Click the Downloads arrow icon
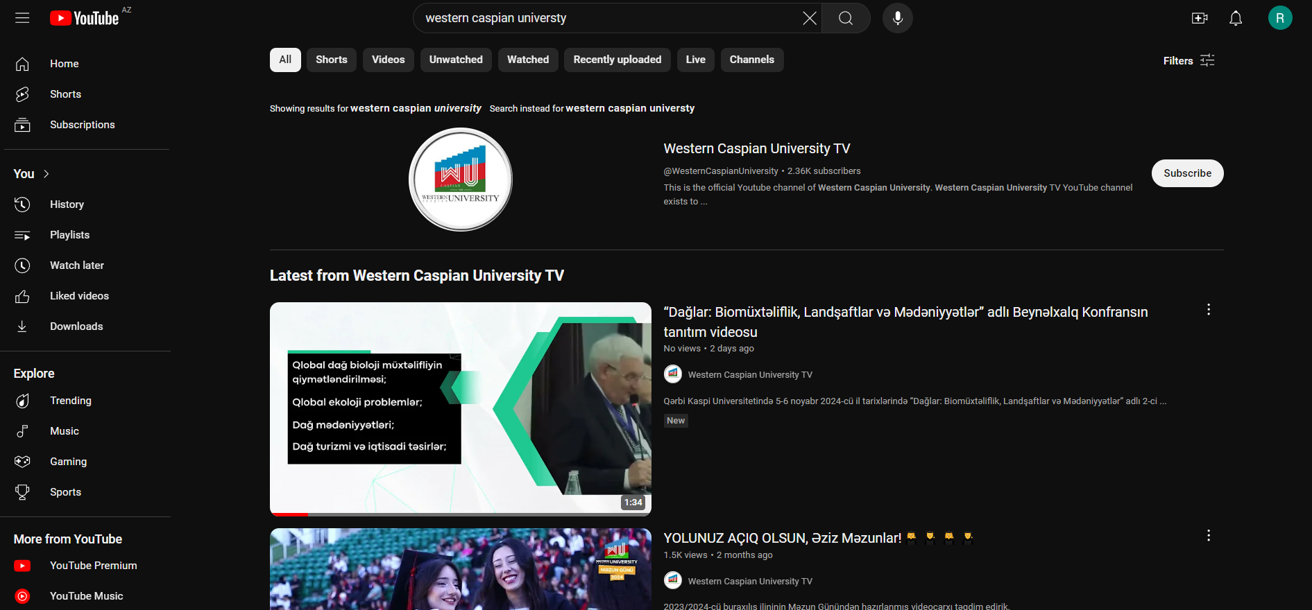Image resolution: width=1312 pixels, height=610 pixels. click(x=22, y=326)
